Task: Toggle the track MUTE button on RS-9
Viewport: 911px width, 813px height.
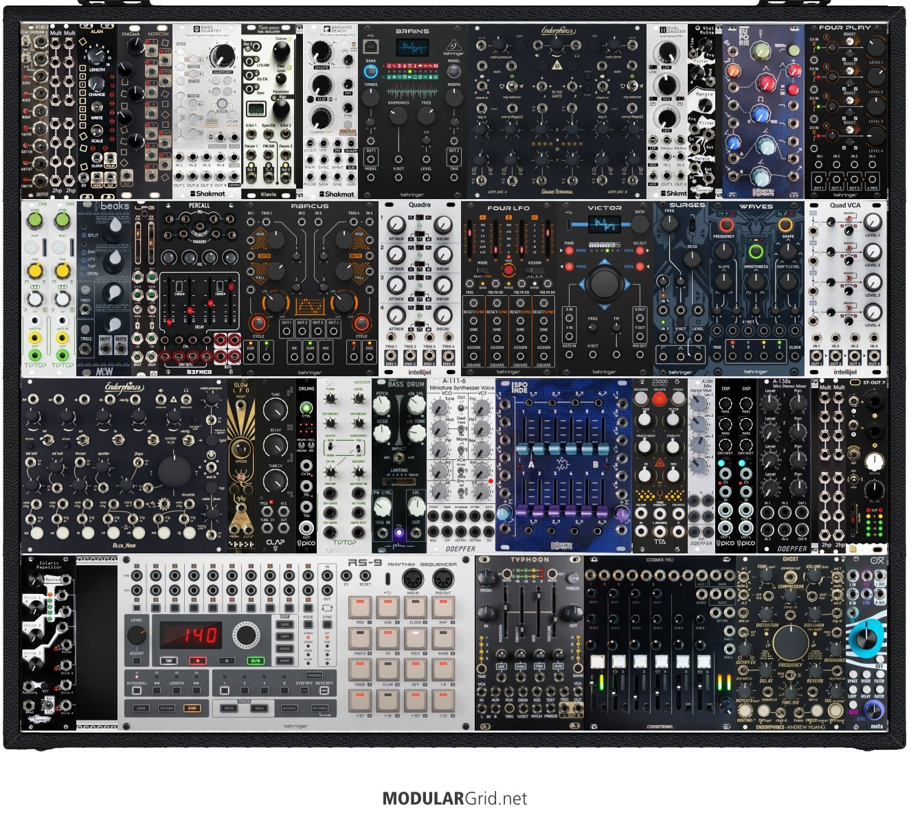Action: click(229, 708)
